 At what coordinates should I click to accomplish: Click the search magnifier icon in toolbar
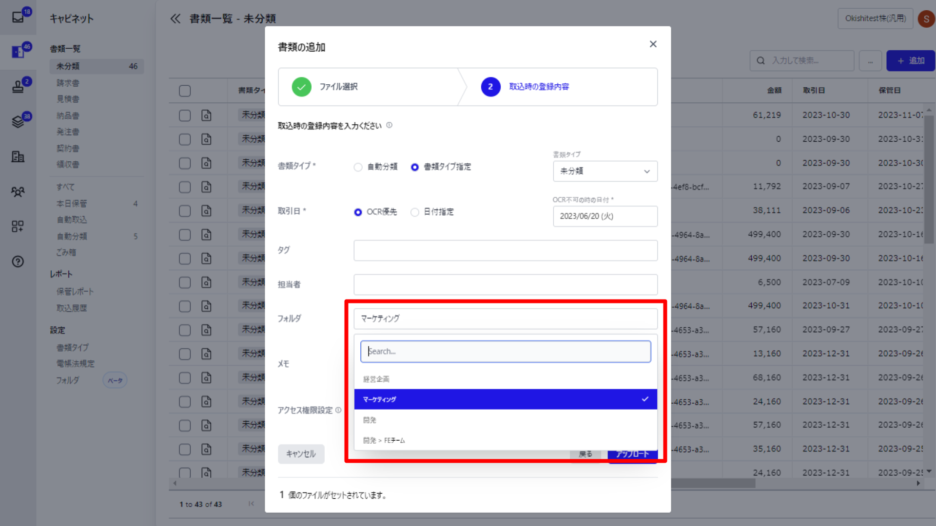tap(760, 61)
